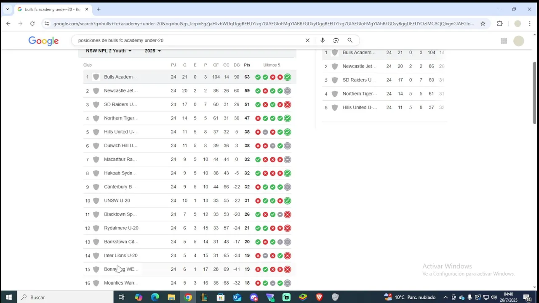Open the Windows notification center
Viewport: 539px width, 303px height.
[527, 297]
